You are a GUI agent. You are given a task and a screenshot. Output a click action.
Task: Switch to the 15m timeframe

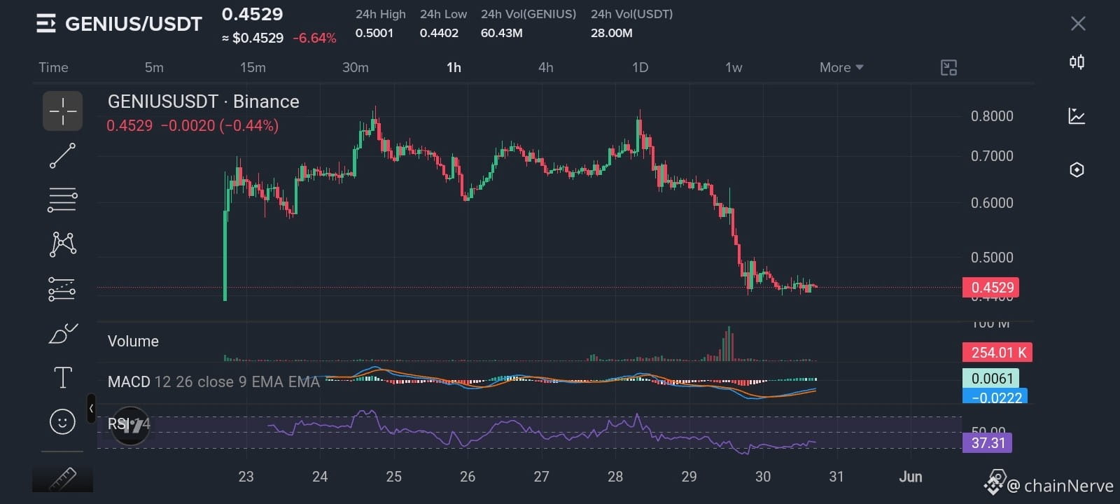(253, 68)
